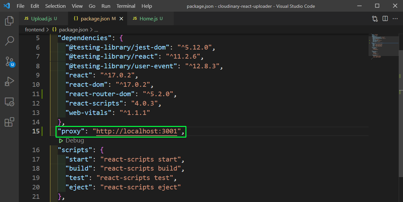Click the "react-scripts eject" value

point(141,187)
